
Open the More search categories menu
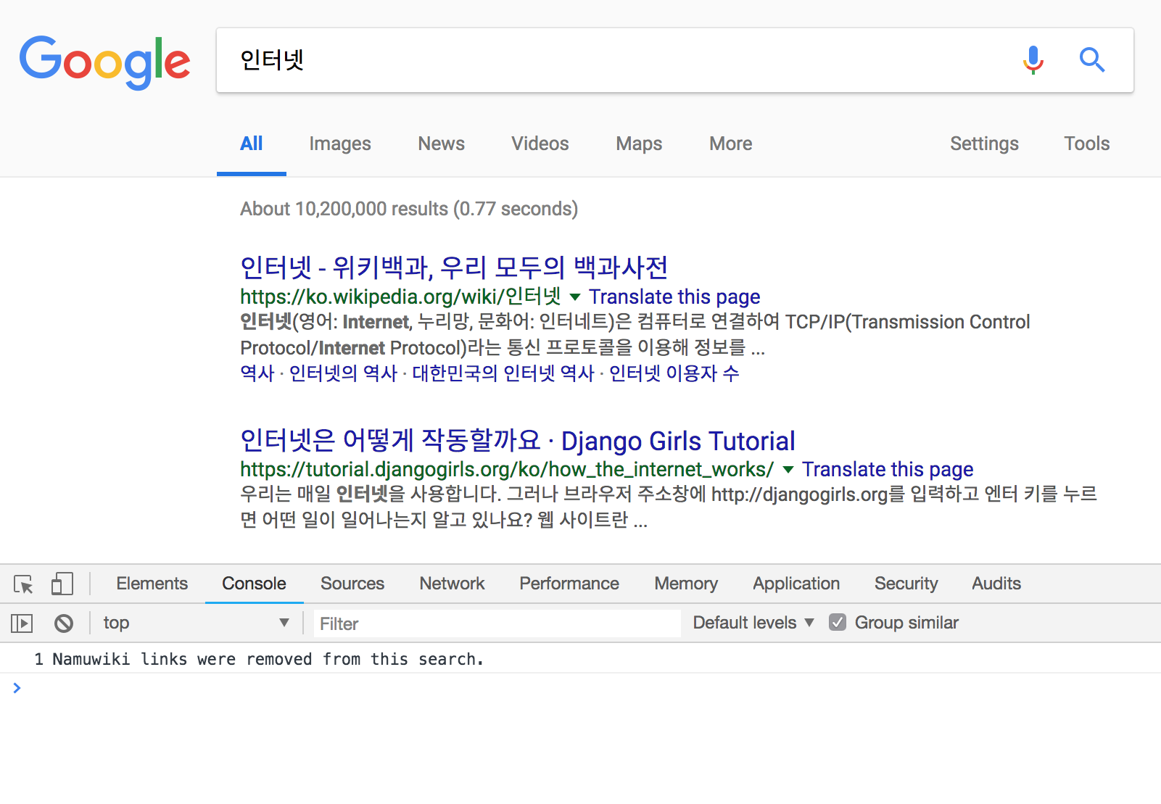pyautogui.click(x=730, y=144)
